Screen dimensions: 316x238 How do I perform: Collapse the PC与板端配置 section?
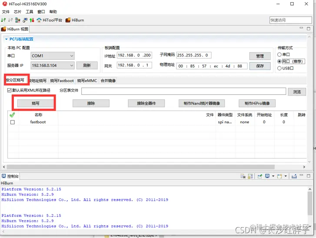point(7,39)
